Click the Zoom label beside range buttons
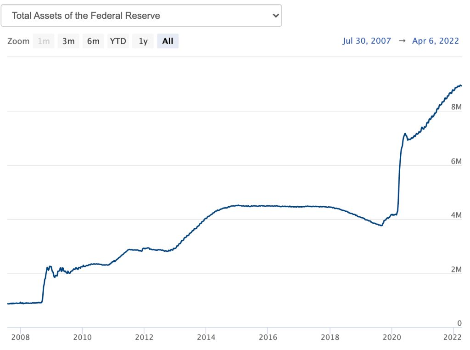Viewport: 470px width, 350px height. point(18,41)
